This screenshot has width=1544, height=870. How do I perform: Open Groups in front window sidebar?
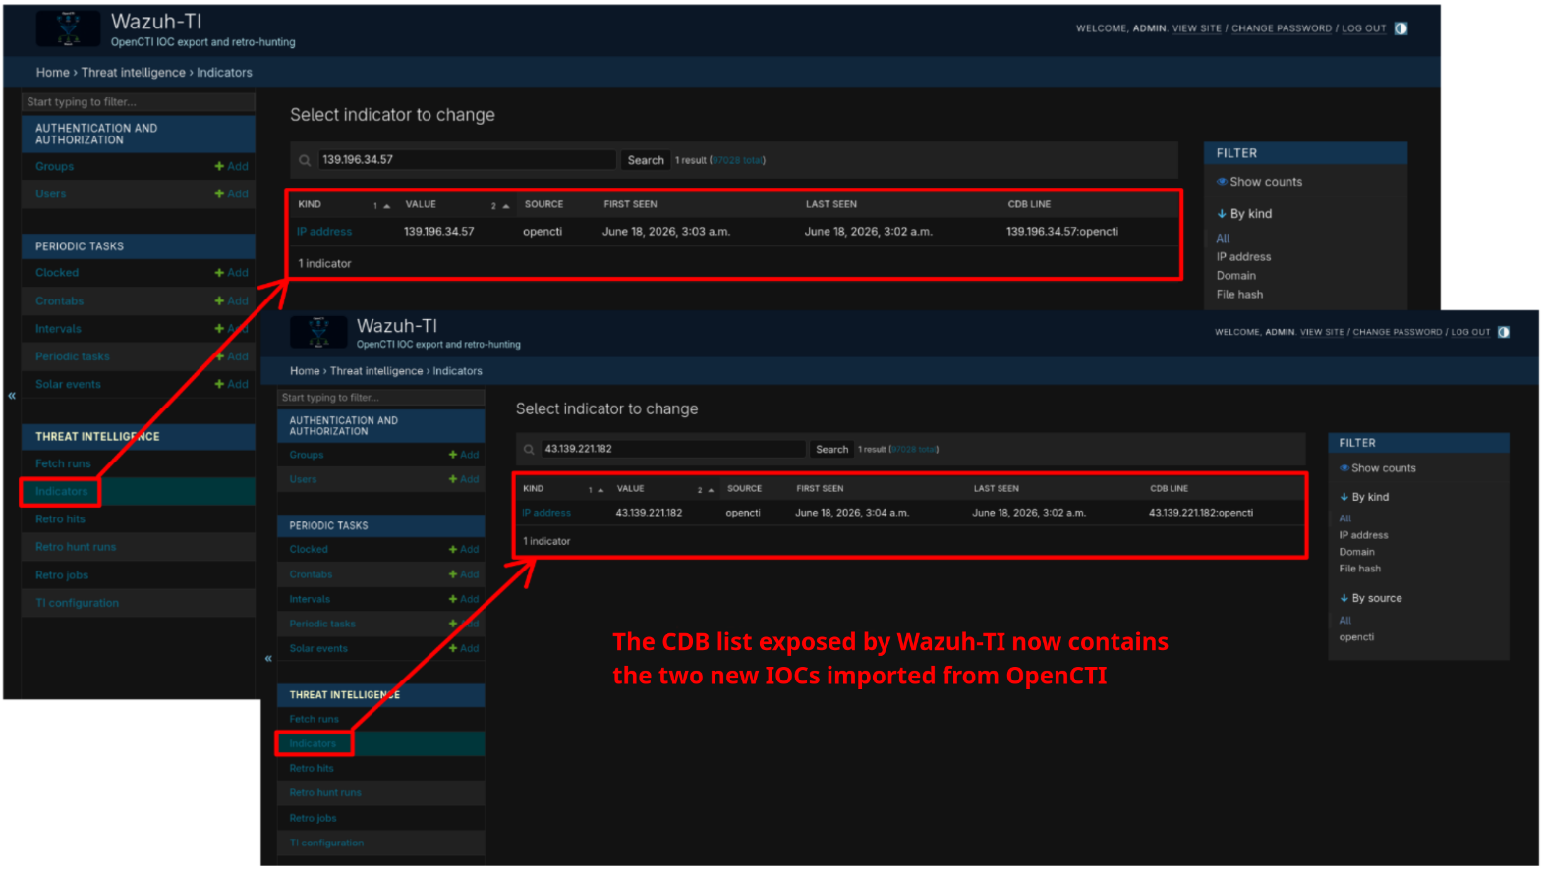[x=307, y=455]
